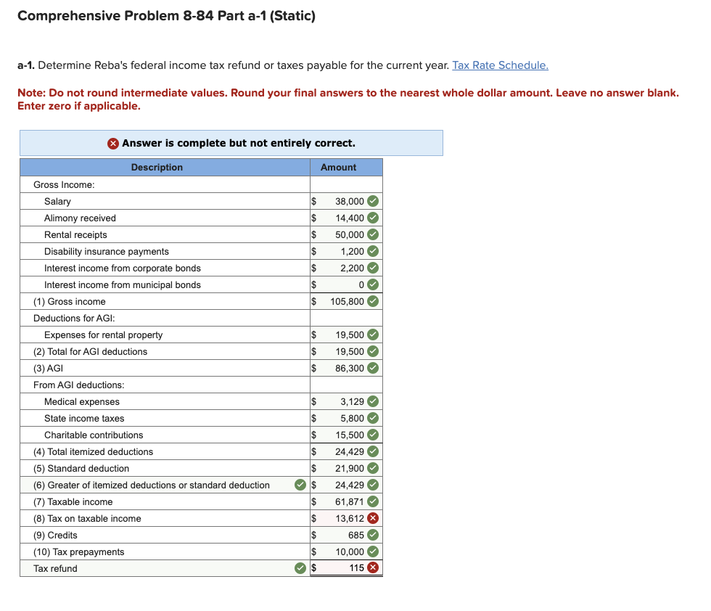Click the checkmark next to Rental receipts
711x611 pixels.
coord(372,234)
